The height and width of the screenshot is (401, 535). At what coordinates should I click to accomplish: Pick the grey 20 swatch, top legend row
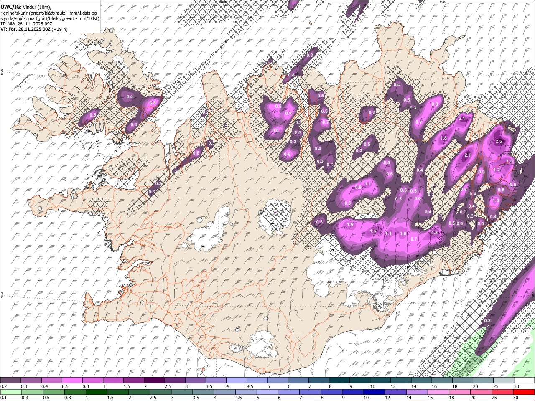coord(483,381)
